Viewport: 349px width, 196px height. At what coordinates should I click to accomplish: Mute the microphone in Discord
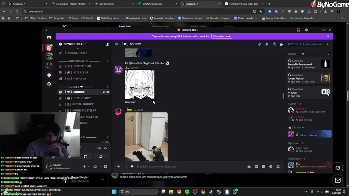85,167
